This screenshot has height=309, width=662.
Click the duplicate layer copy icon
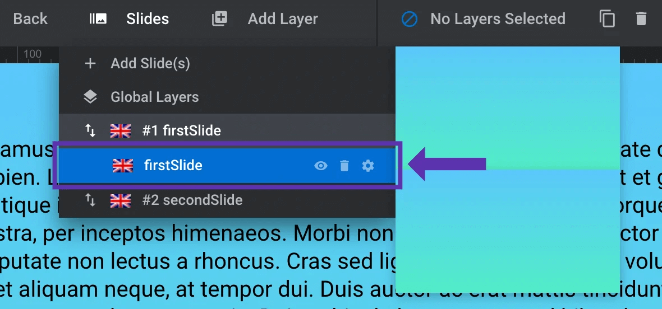click(x=607, y=19)
